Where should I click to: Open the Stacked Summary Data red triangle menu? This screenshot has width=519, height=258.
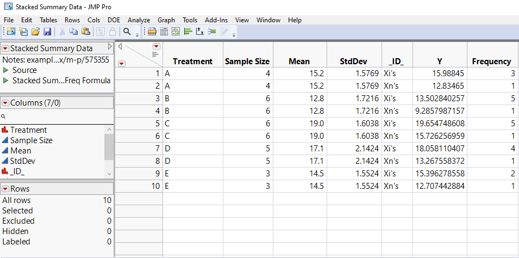(5, 48)
